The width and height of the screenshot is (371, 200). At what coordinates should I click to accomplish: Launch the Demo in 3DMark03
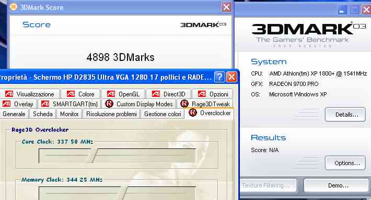tap(337, 185)
